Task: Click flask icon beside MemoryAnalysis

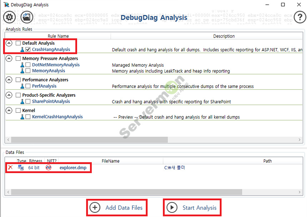Action: 22,71
